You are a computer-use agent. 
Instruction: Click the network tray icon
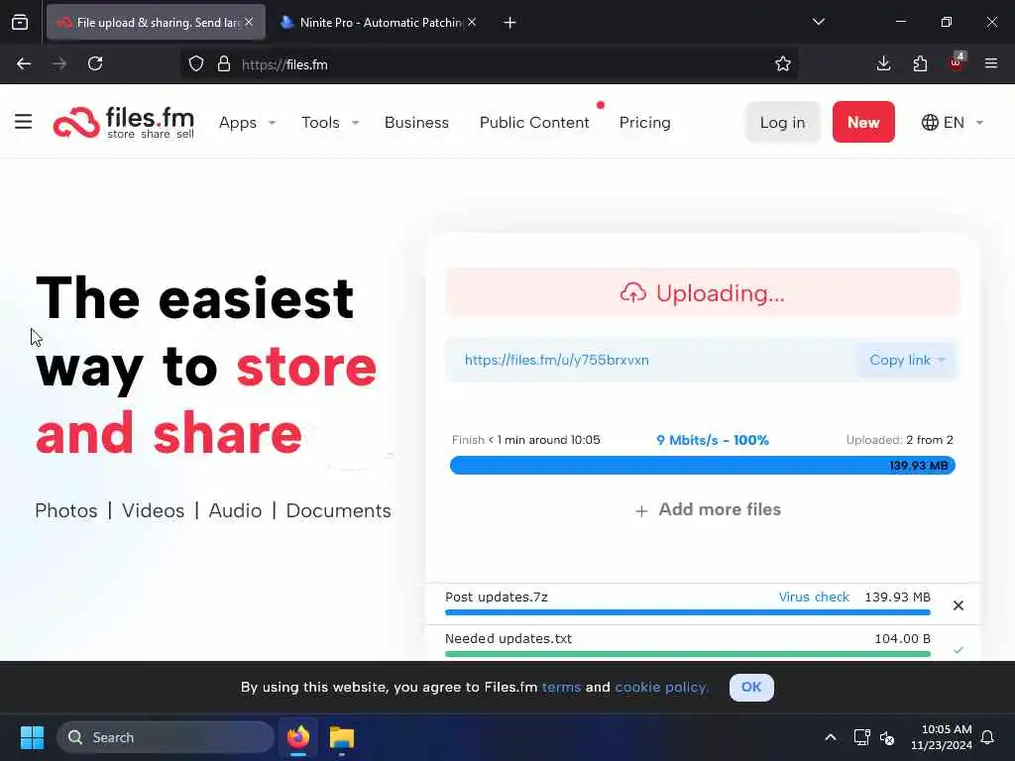coord(861,737)
